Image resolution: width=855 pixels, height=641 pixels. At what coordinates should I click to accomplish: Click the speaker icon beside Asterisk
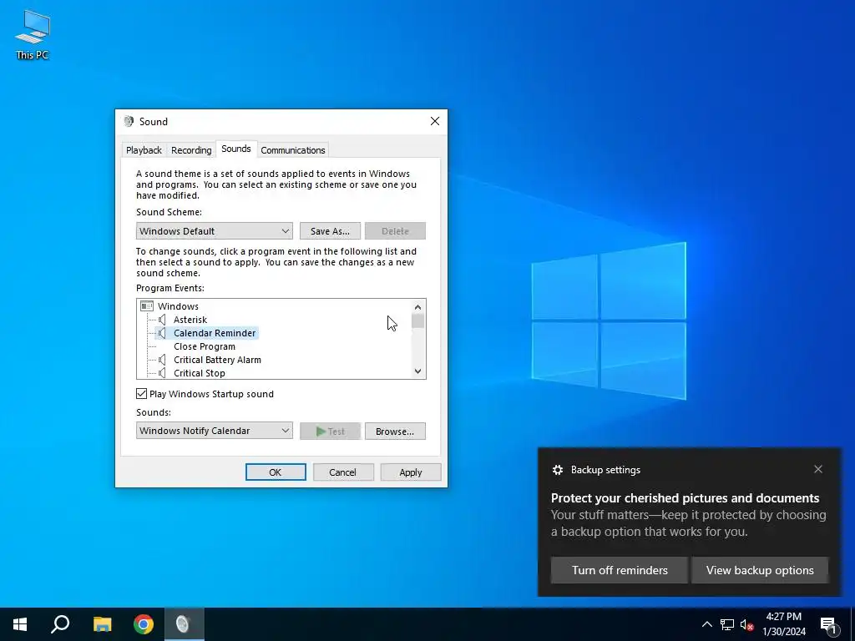(x=162, y=320)
